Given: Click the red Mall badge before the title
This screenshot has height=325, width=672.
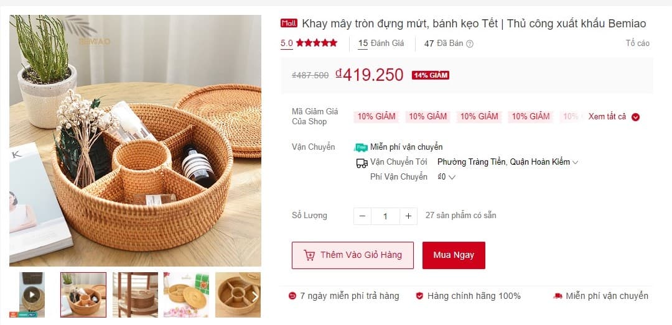Looking at the screenshot, I should (289, 23).
